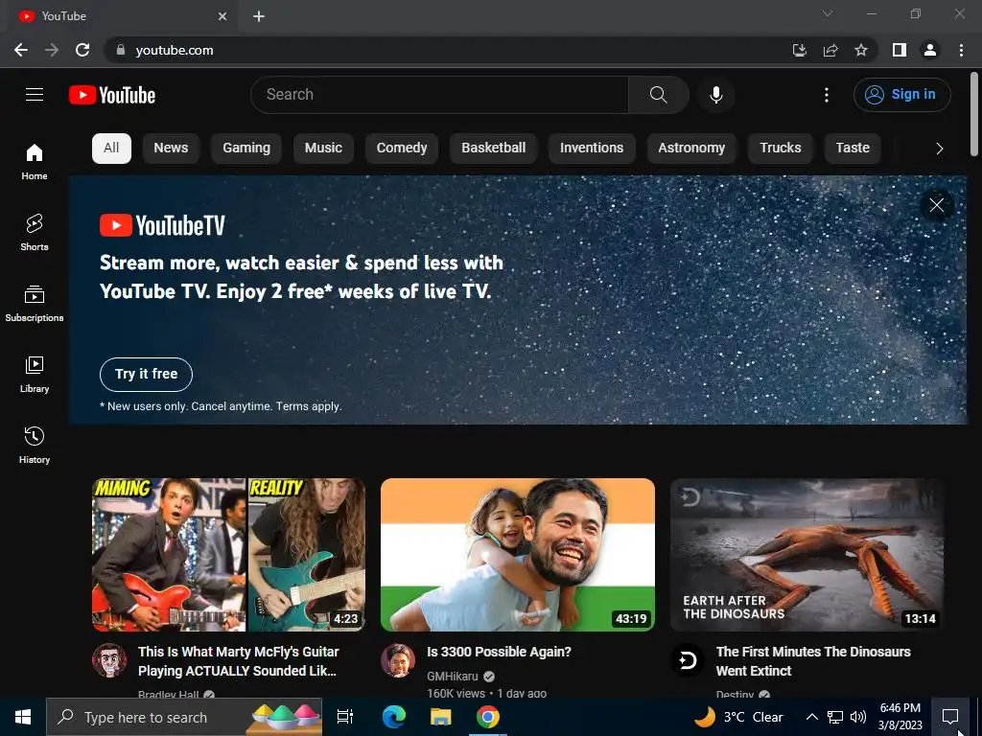Image resolution: width=982 pixels, height=736 pixels.
Task: Click the 3°C Clear weather widget
Action: [x=739, y=717]
